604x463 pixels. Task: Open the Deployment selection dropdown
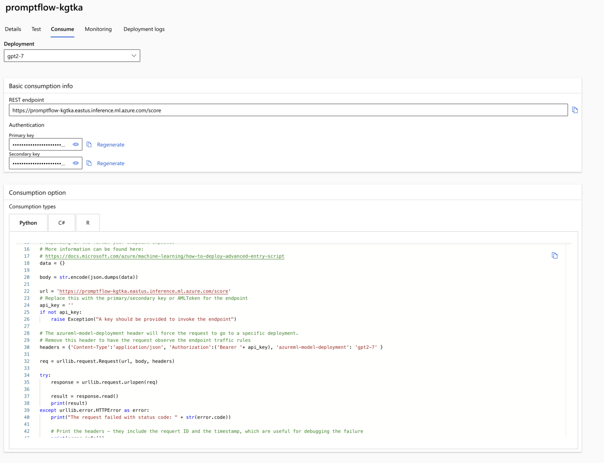pyautogui.click(x=134, y=55)
